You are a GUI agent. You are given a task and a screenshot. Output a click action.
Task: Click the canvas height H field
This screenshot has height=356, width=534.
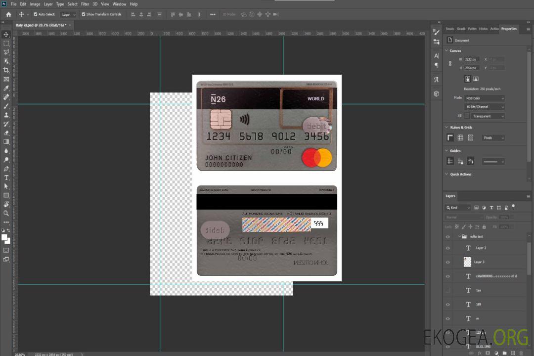tap(472, 68)
